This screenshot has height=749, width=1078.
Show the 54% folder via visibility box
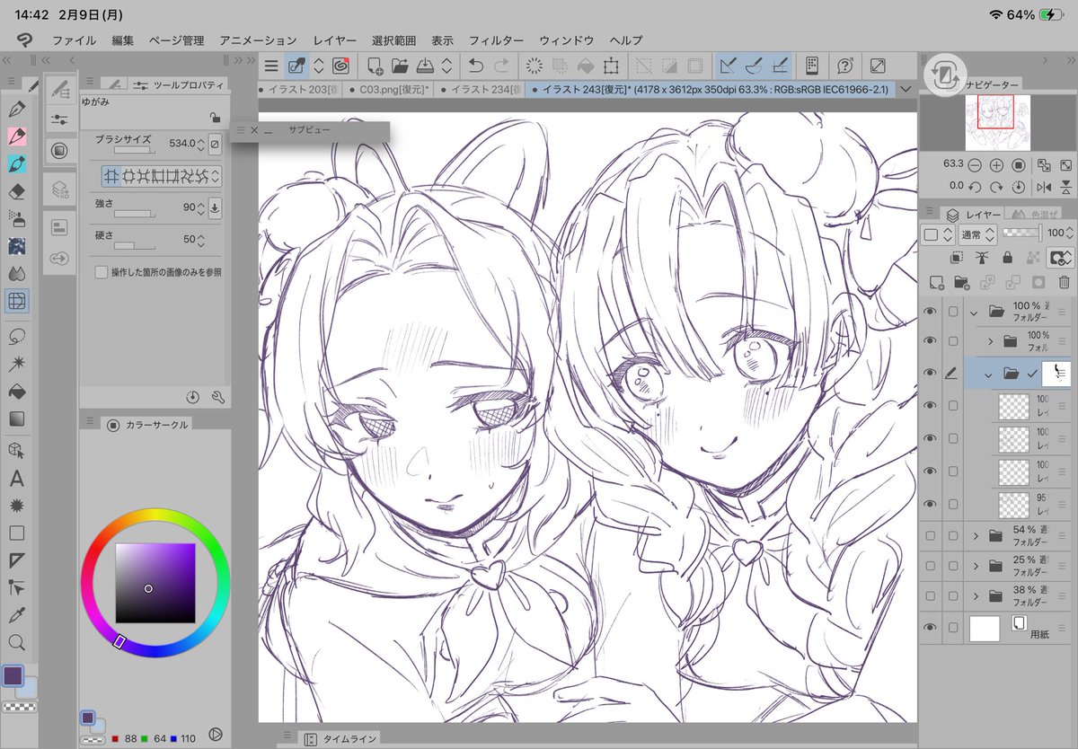[x=930, y=536]
